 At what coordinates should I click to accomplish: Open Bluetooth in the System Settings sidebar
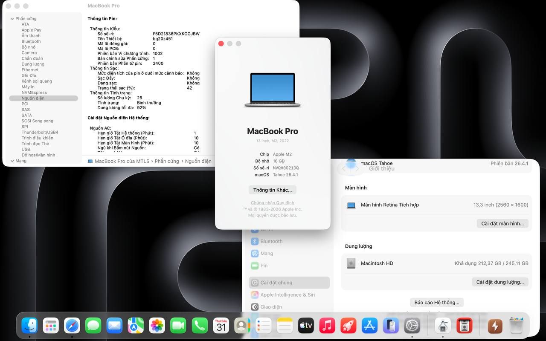(x=289, y=241)
